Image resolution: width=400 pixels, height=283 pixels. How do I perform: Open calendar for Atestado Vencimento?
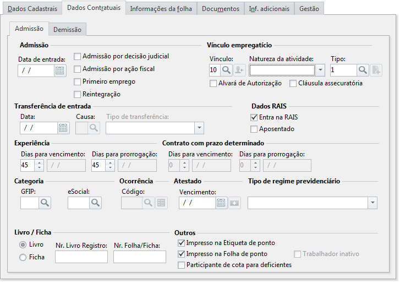coord(221,203)
